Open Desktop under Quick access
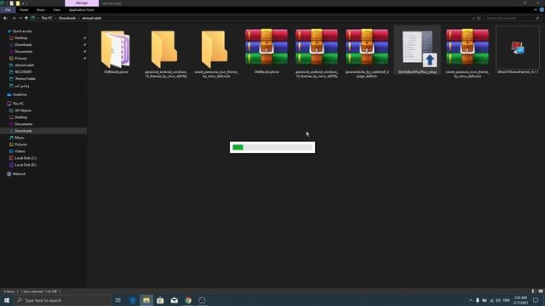545x306 pixels. click(x=20, y=37)
